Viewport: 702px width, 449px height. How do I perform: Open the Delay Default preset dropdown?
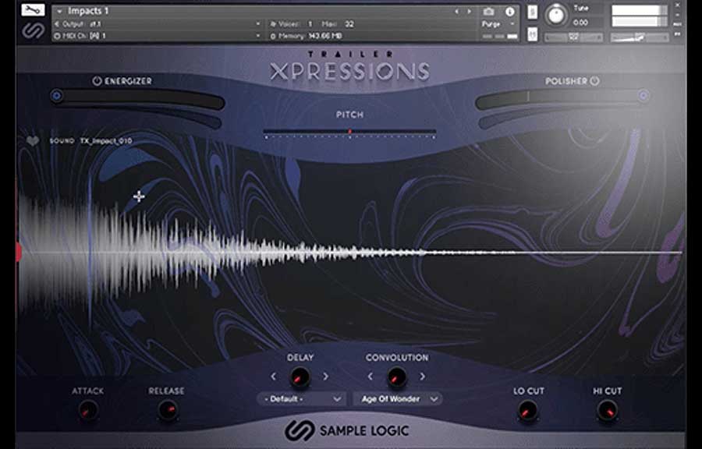(x=301, y=398)
